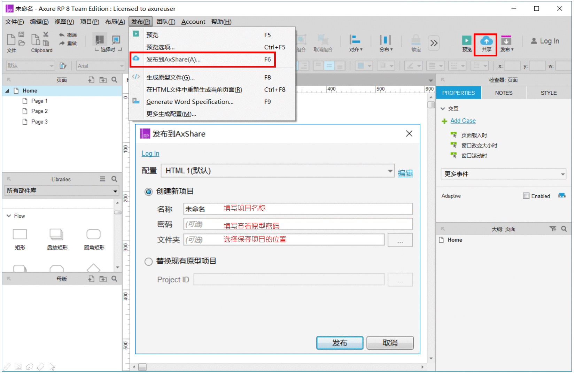Click the Cut scissors icon
The image size is (575, 374).
tap(46, 34)
